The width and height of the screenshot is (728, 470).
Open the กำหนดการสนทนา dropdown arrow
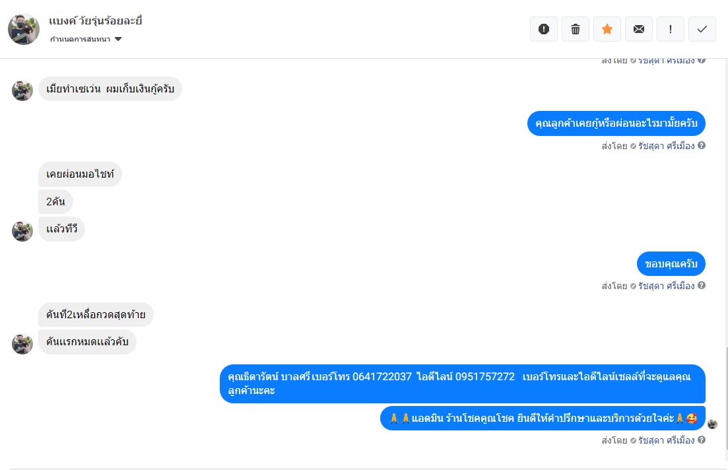[x=118, y=39]
